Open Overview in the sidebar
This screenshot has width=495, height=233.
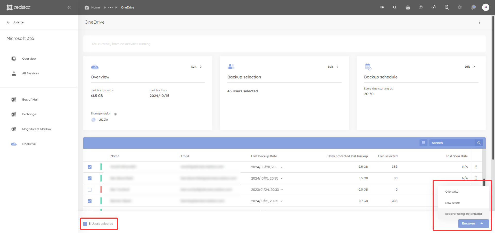[29, 59]
